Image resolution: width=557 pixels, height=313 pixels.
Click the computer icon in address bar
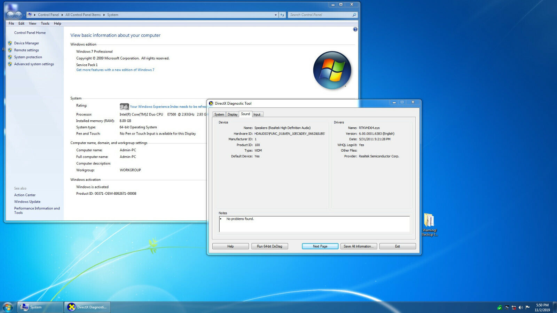(x=30, y=15)
